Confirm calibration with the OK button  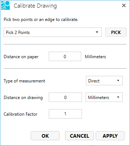[x=45, y=136]
